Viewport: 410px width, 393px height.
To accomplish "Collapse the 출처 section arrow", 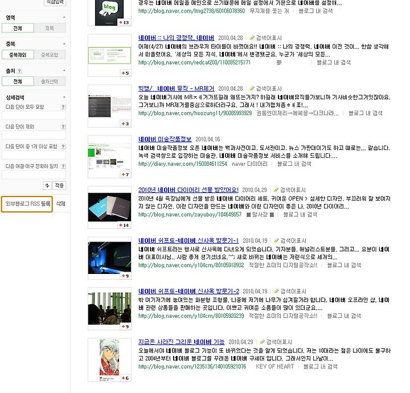I will [x=64, y=71].
